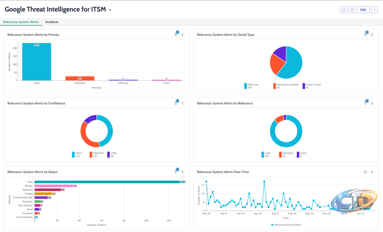Open filter icon on Alerts by Priority widget
This screenshot has height=232, width=383.
click(x=176, y=34)
